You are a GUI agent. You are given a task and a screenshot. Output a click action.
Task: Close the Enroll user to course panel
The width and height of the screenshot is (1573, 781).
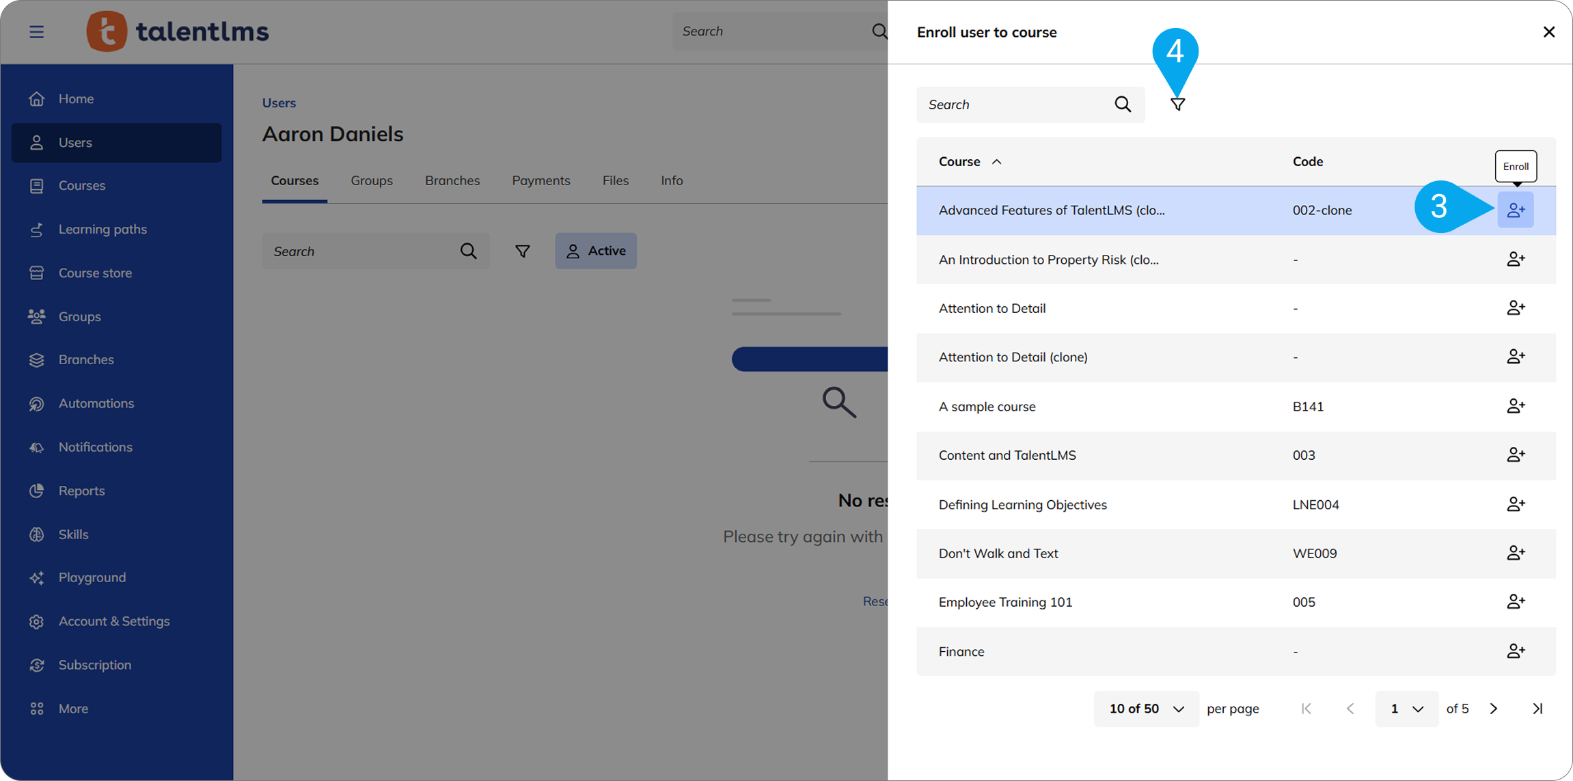click(1548, 32)
